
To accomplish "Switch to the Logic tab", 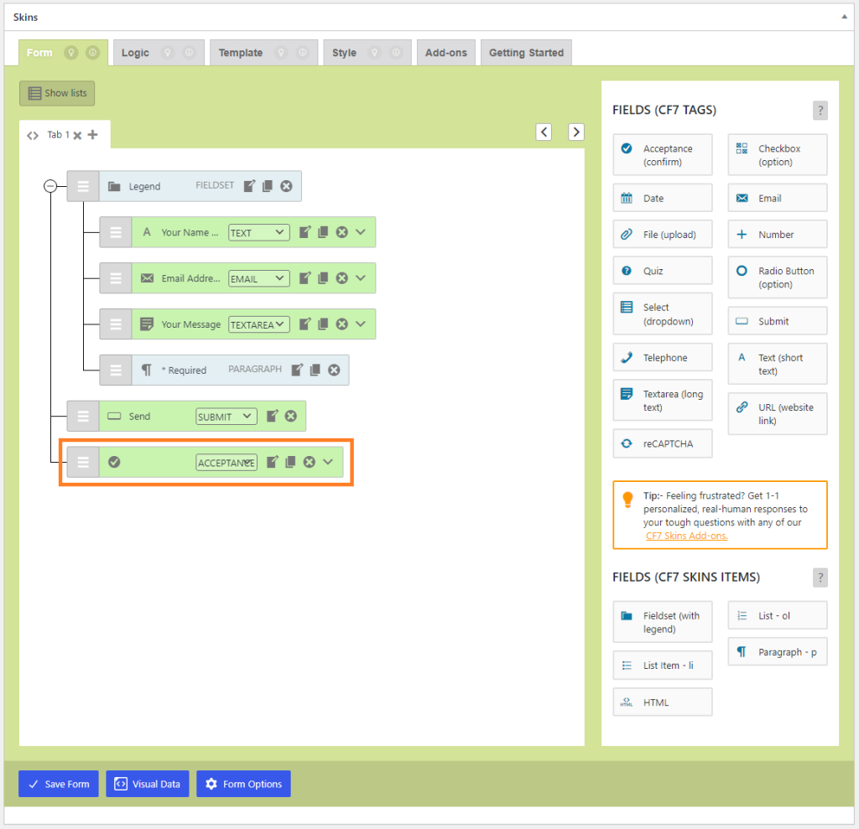I will click(135, 53).
